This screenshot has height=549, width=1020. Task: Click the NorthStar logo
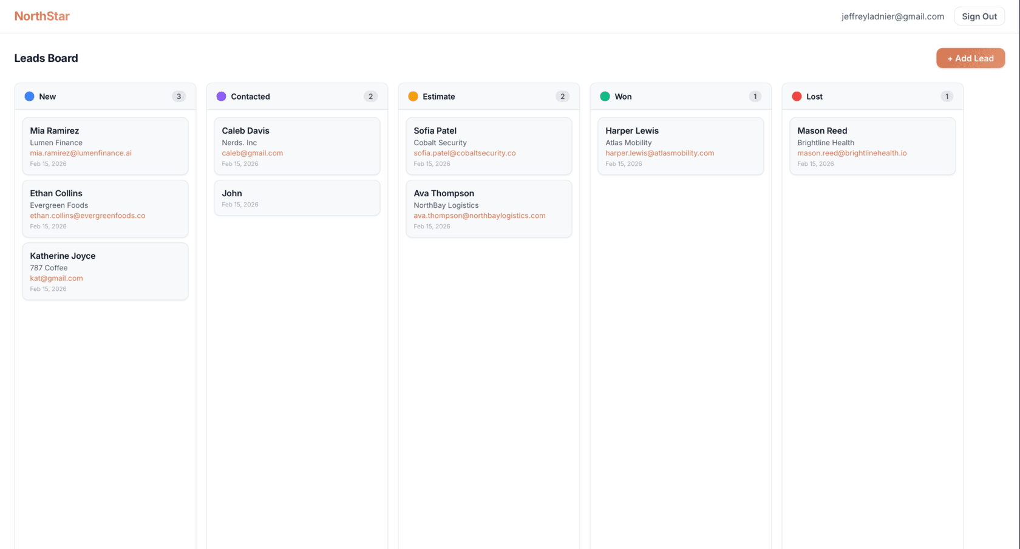point(42,16)
